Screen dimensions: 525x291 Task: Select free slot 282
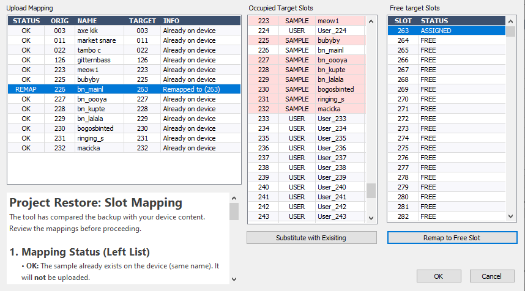coord(447,216)
